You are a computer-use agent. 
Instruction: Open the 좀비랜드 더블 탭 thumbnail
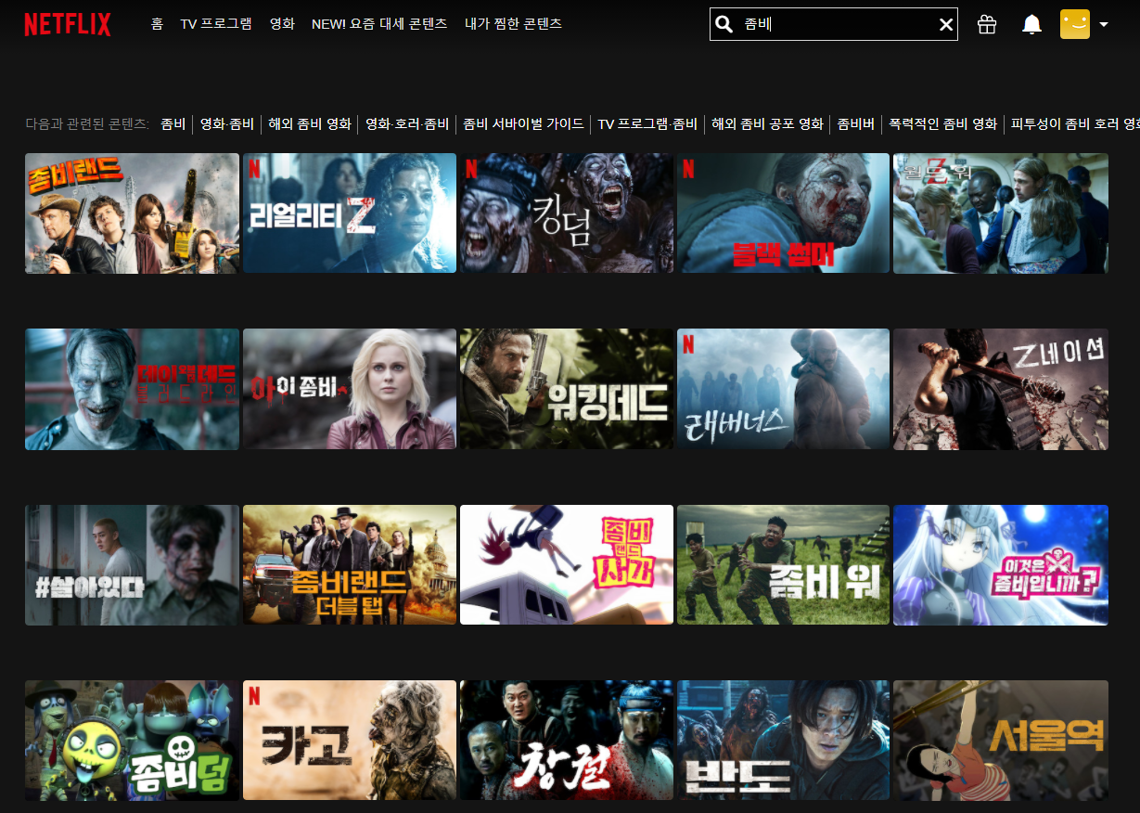click(350, 565)
